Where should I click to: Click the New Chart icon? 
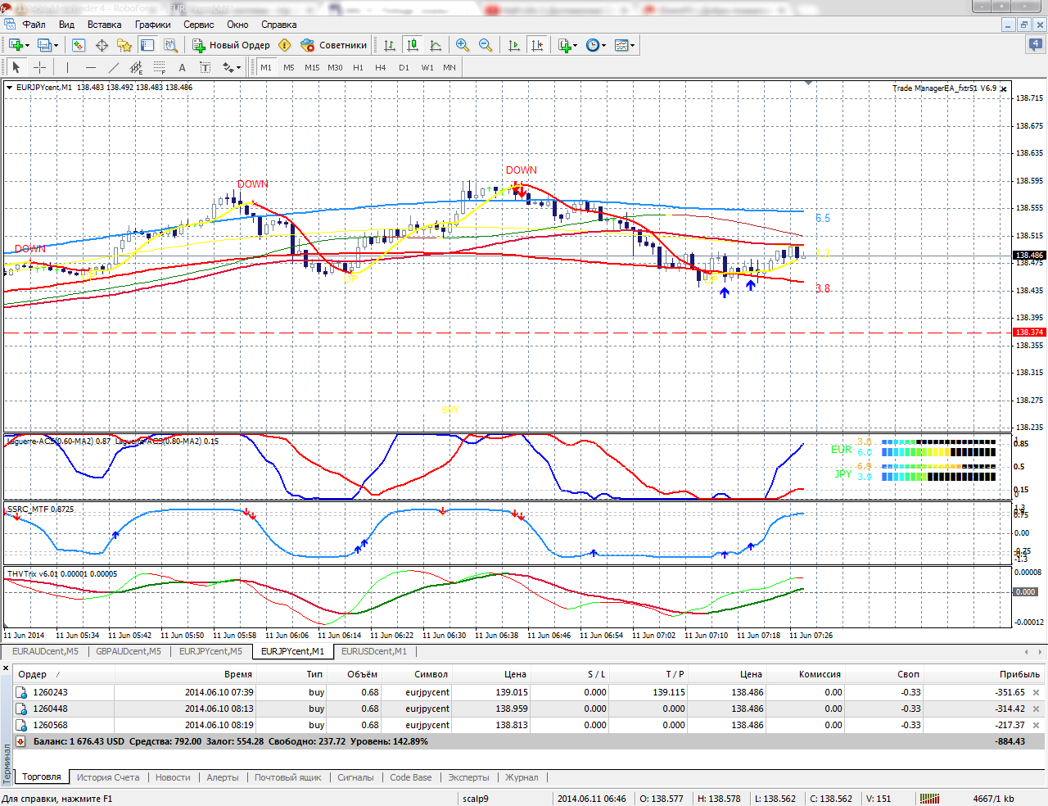click(x=16, y=45)
